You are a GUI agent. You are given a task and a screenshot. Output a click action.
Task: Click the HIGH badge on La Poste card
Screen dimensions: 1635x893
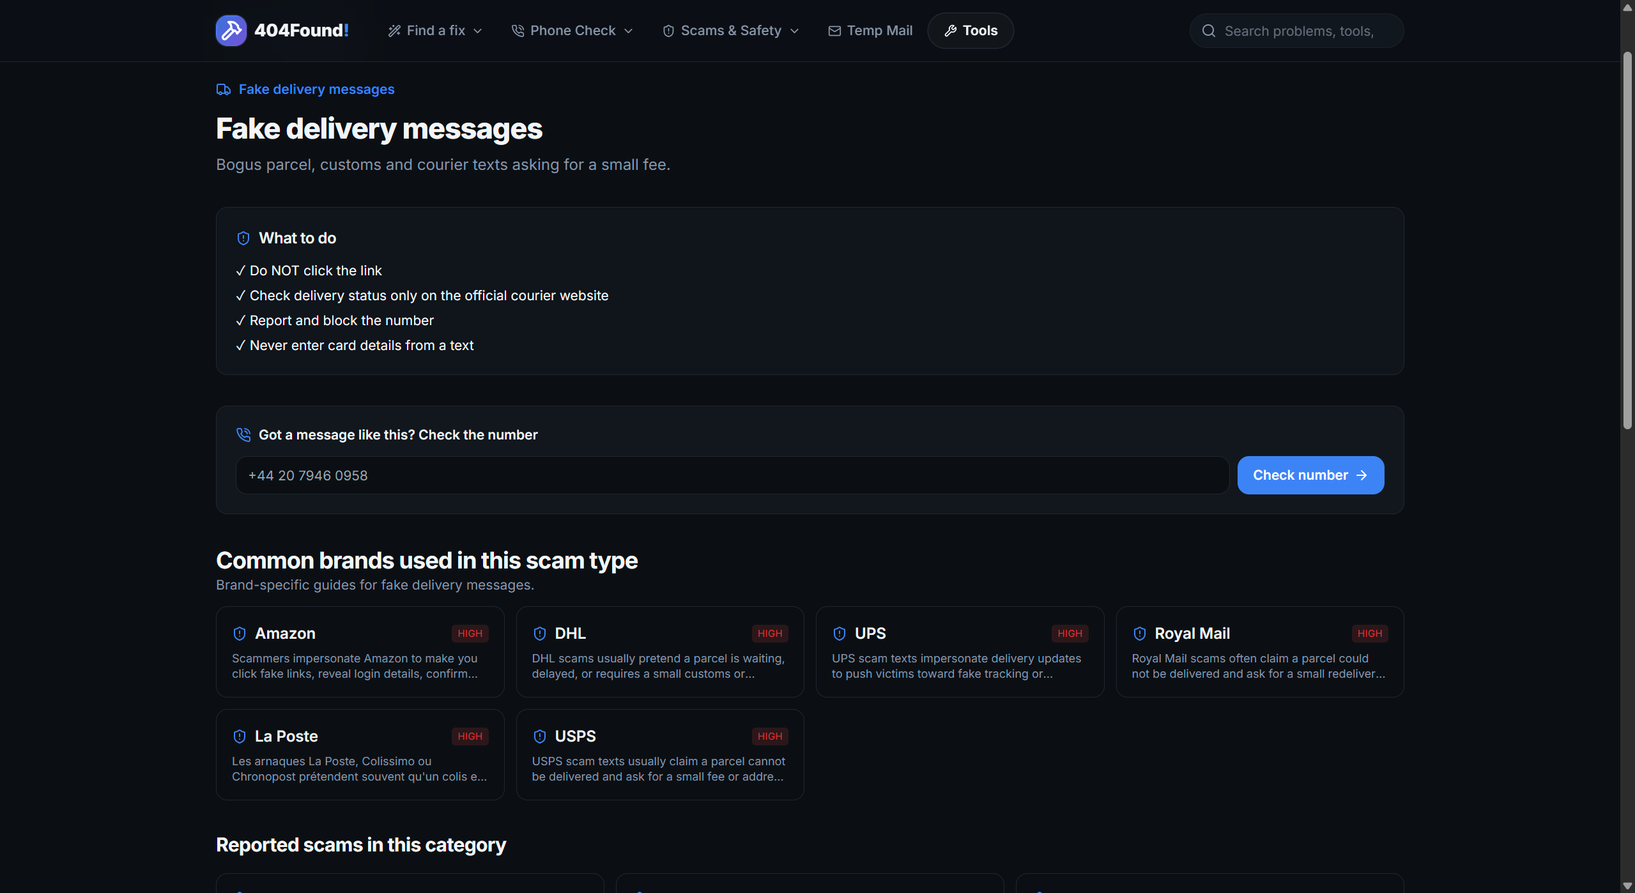point(470,737)
